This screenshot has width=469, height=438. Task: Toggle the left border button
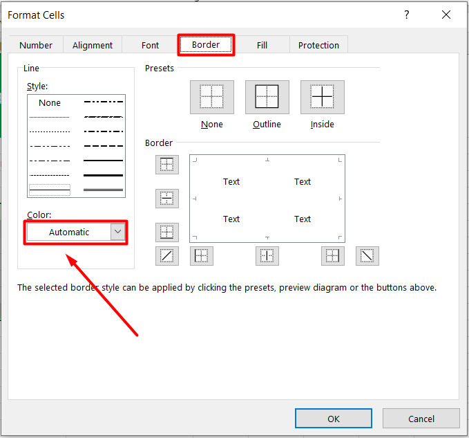pyautogui.click(x=202, y=256)
